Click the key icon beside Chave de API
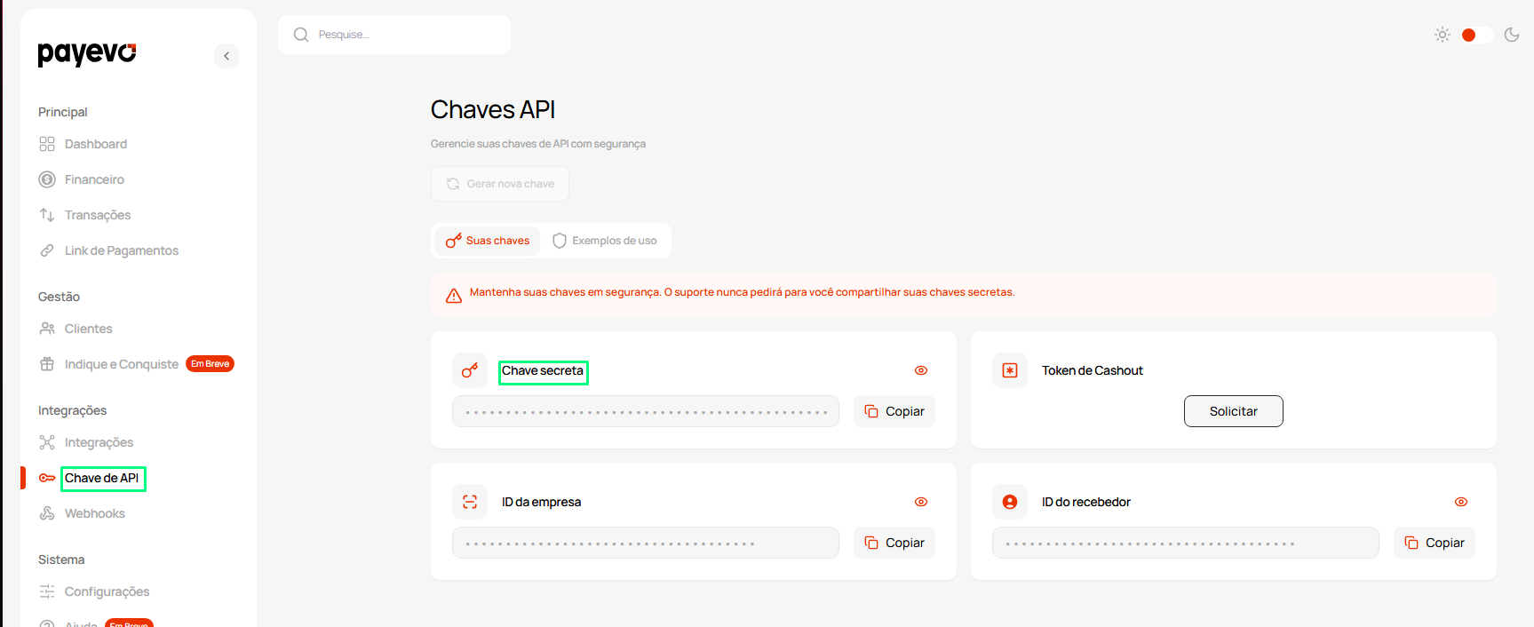Viewport: 1534px width, 627px height. click(47, 478)
